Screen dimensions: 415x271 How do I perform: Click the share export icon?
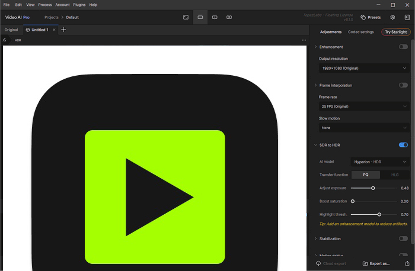point(407,263)
